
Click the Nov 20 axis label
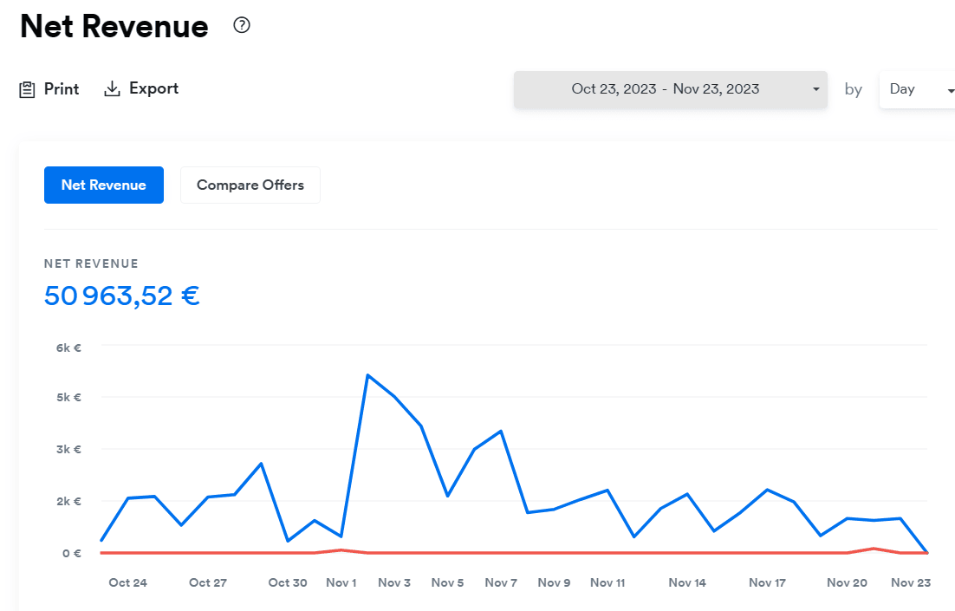848,582
